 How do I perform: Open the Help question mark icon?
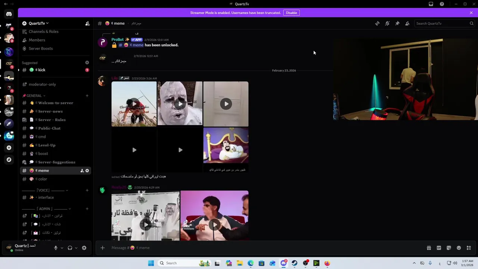click(442, 4)
